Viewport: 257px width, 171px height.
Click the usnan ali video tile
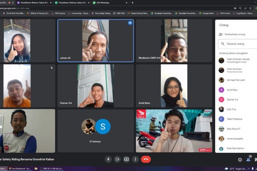95,41
